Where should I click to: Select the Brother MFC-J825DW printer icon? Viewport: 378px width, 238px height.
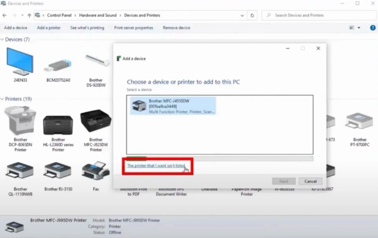[96, 121]
